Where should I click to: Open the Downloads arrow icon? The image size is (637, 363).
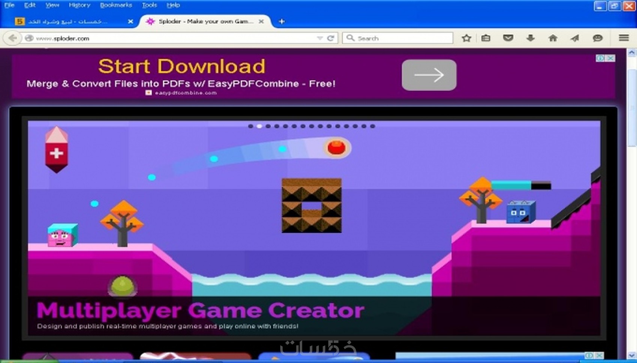click(530, 38)
